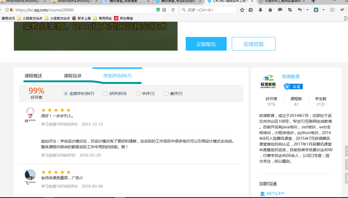Switch to the 课程目录 tab

click(x=73, y=76)
